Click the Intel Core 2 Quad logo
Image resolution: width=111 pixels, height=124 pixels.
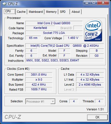coord(93,30)
